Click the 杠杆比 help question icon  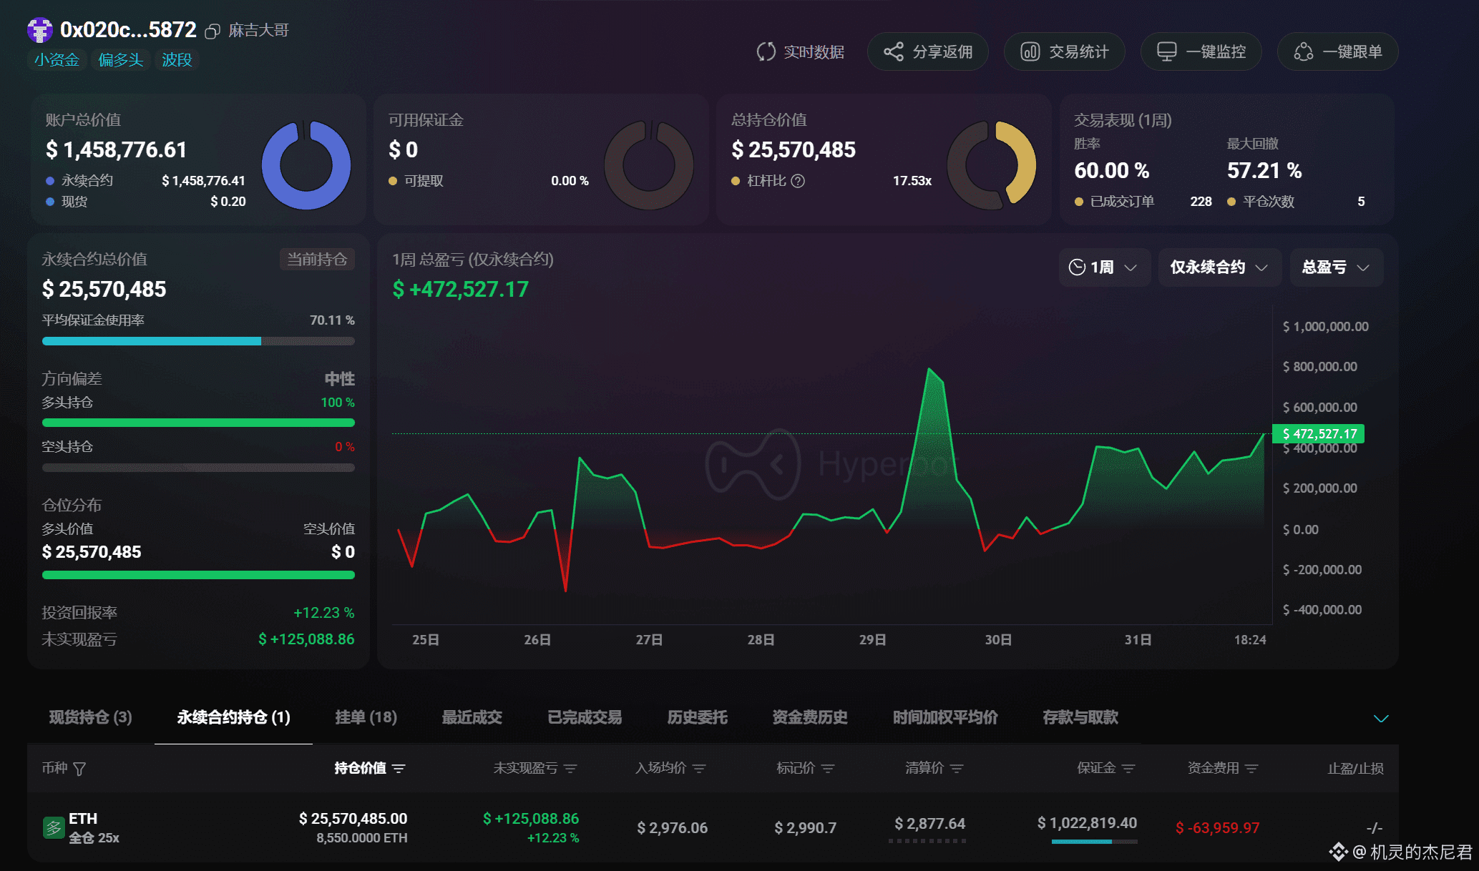click(798, 181)
